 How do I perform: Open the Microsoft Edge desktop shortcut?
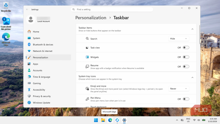pos(6,39)
